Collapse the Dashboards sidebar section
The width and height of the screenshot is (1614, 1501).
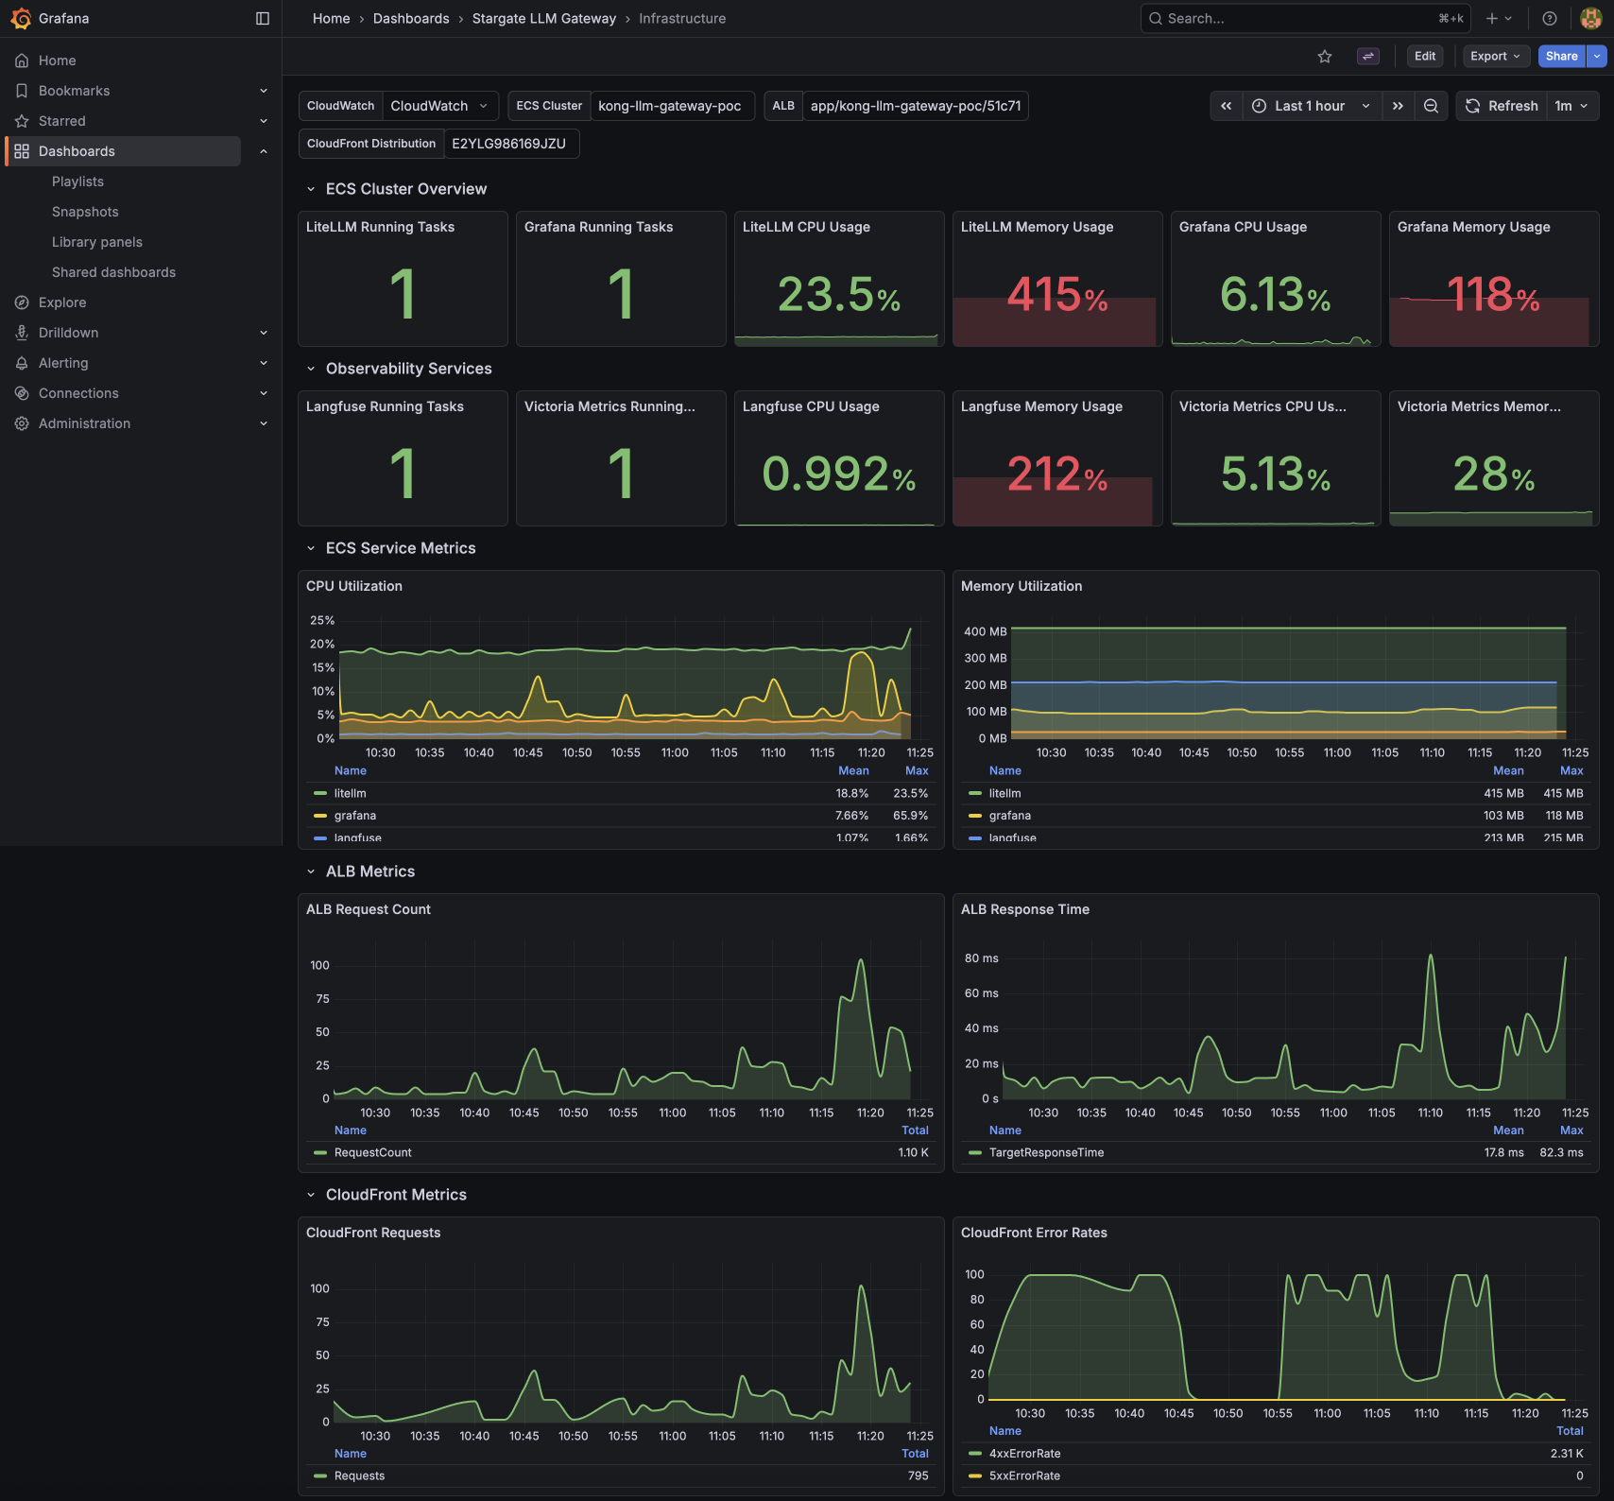[264, 151]
